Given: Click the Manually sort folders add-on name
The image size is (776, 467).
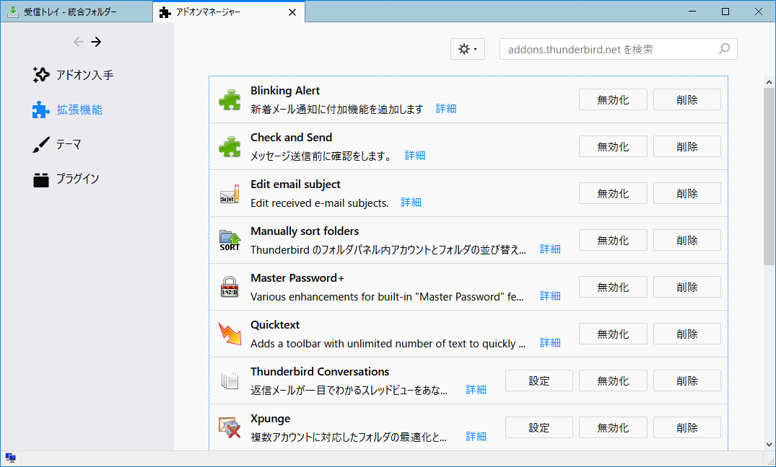Looking at the screenshot, I should pos(305,231).
